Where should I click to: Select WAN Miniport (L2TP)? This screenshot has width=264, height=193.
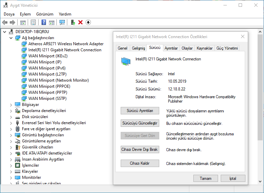(x=47, y=74)
